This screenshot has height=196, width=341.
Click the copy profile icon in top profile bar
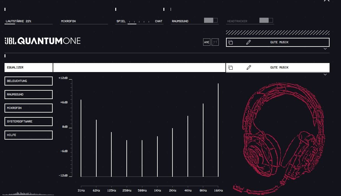tap(231, 42)
